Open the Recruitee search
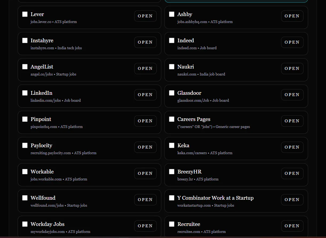326x238 pixels. pyautogui.click(x=292, y=226)
